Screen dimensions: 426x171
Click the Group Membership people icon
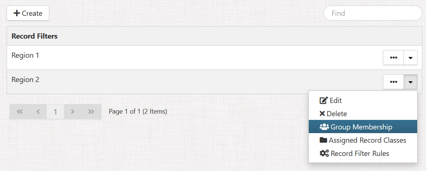coord(324,127)
